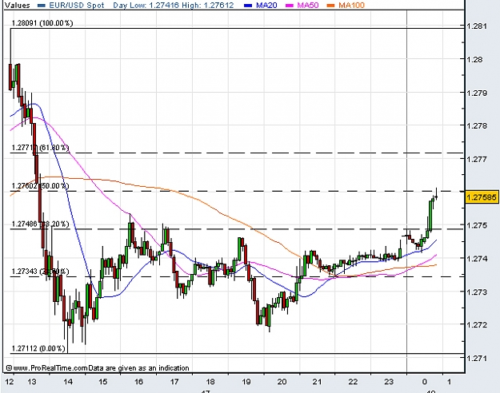Image resolution: width=500 pixels, height=393 pixels.
Task: Click the 'Day Low: 1.27416 High: 1.27612' text
Action: (173, 5)
